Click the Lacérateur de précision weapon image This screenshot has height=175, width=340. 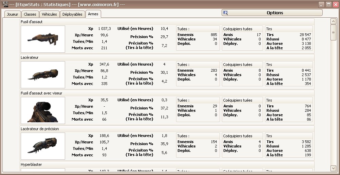[x=43, y=146]
